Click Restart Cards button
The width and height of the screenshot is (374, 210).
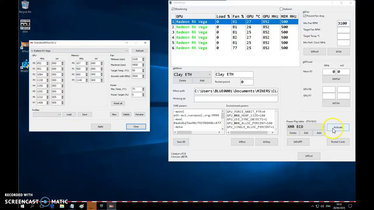coord(338,142)
